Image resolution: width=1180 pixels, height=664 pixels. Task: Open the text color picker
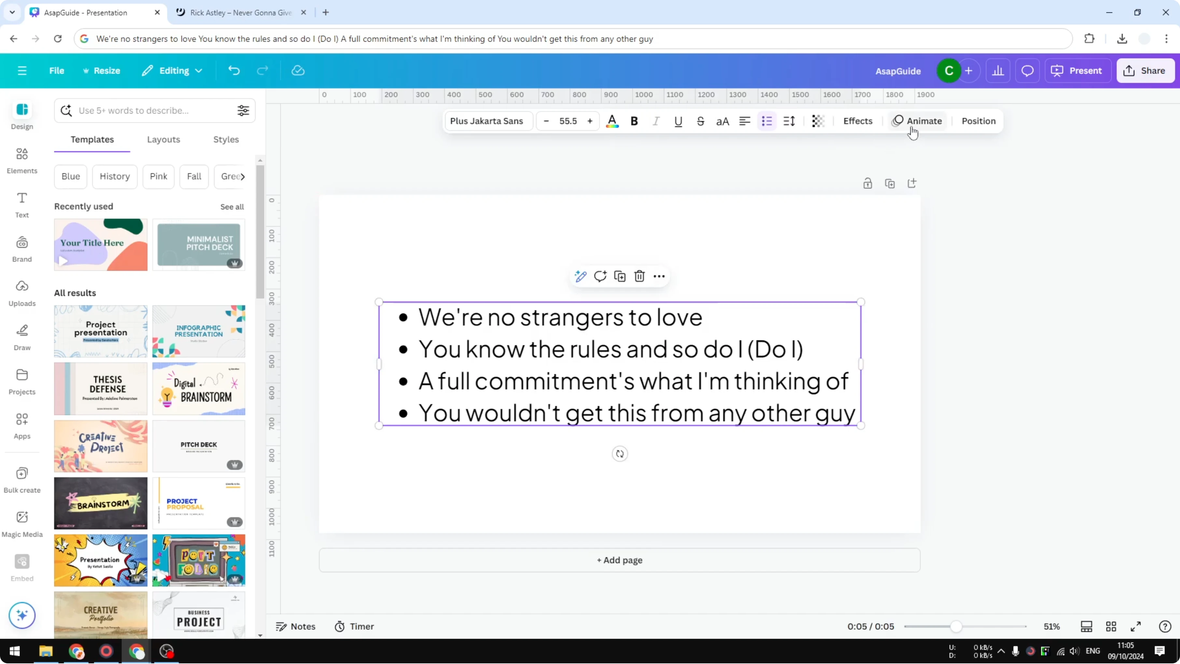pos(612,121)
